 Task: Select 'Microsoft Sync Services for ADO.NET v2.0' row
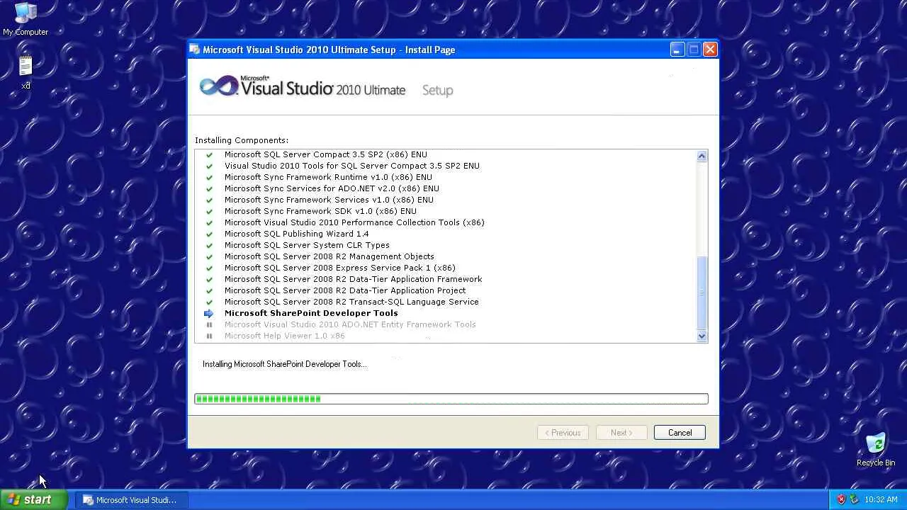tap(332, 188)
